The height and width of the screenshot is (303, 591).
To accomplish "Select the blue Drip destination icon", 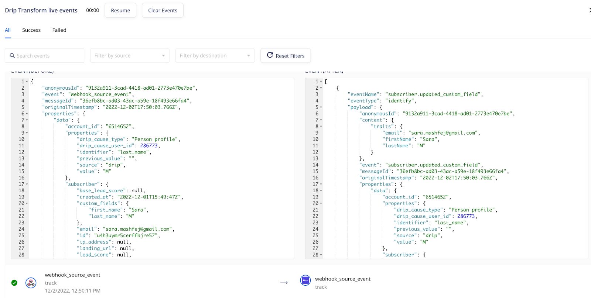I will click(305, 280).
